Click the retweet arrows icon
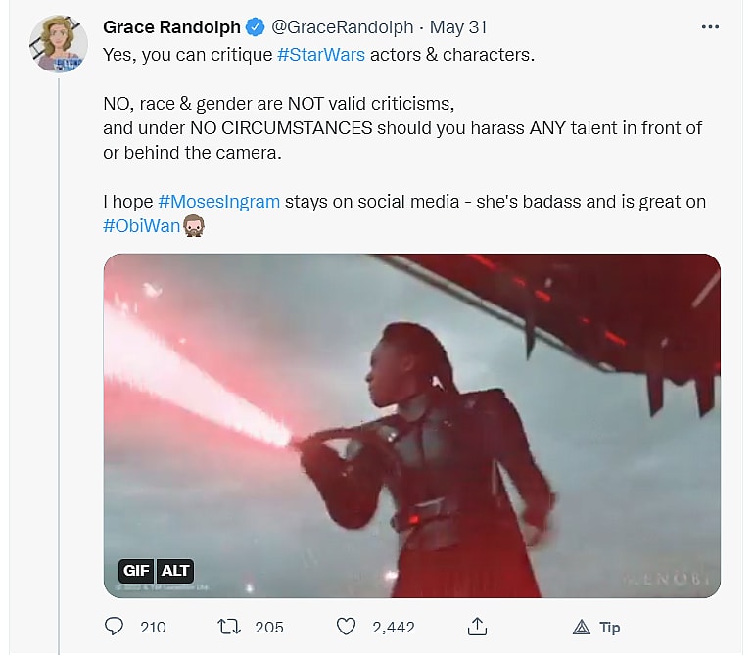Screen dimensions: 754x655 click(228, 627)
